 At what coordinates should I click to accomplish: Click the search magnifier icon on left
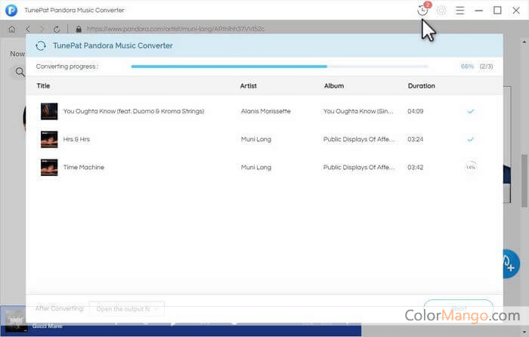(x=19, y=73)
